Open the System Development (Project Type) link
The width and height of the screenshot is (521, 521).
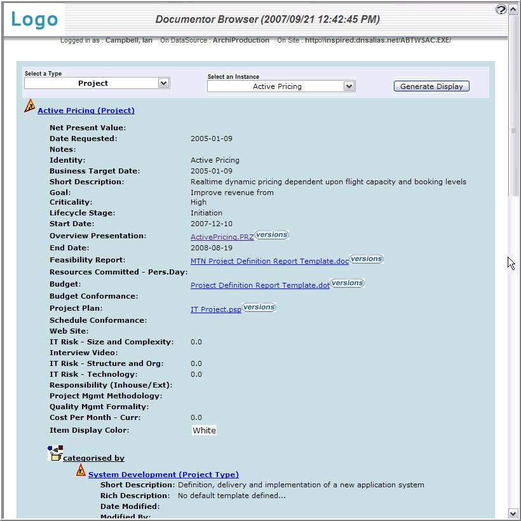163,474
